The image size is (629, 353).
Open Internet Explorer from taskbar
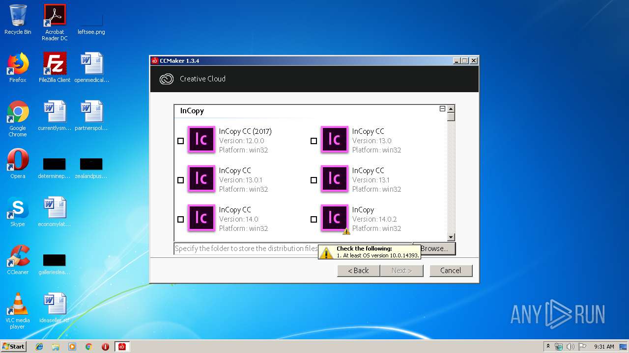tap(39, 347)
